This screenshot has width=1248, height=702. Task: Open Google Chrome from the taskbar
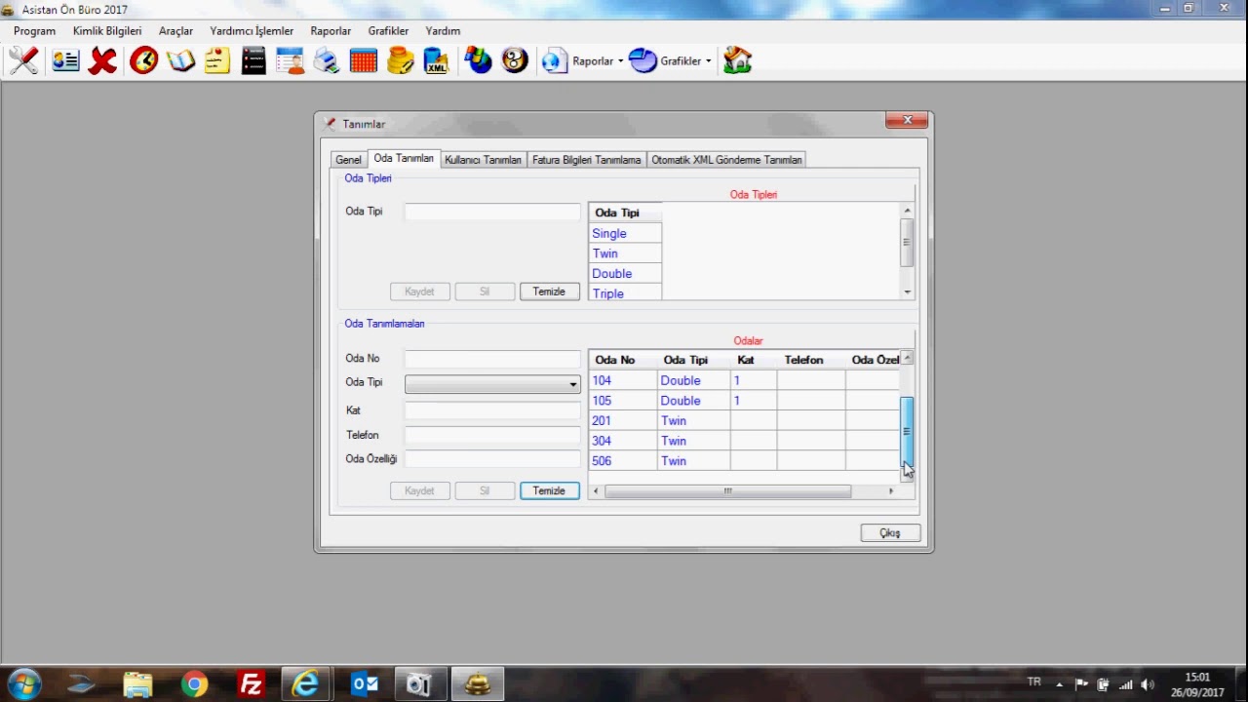pyautogui.click(x=194, y=684)
